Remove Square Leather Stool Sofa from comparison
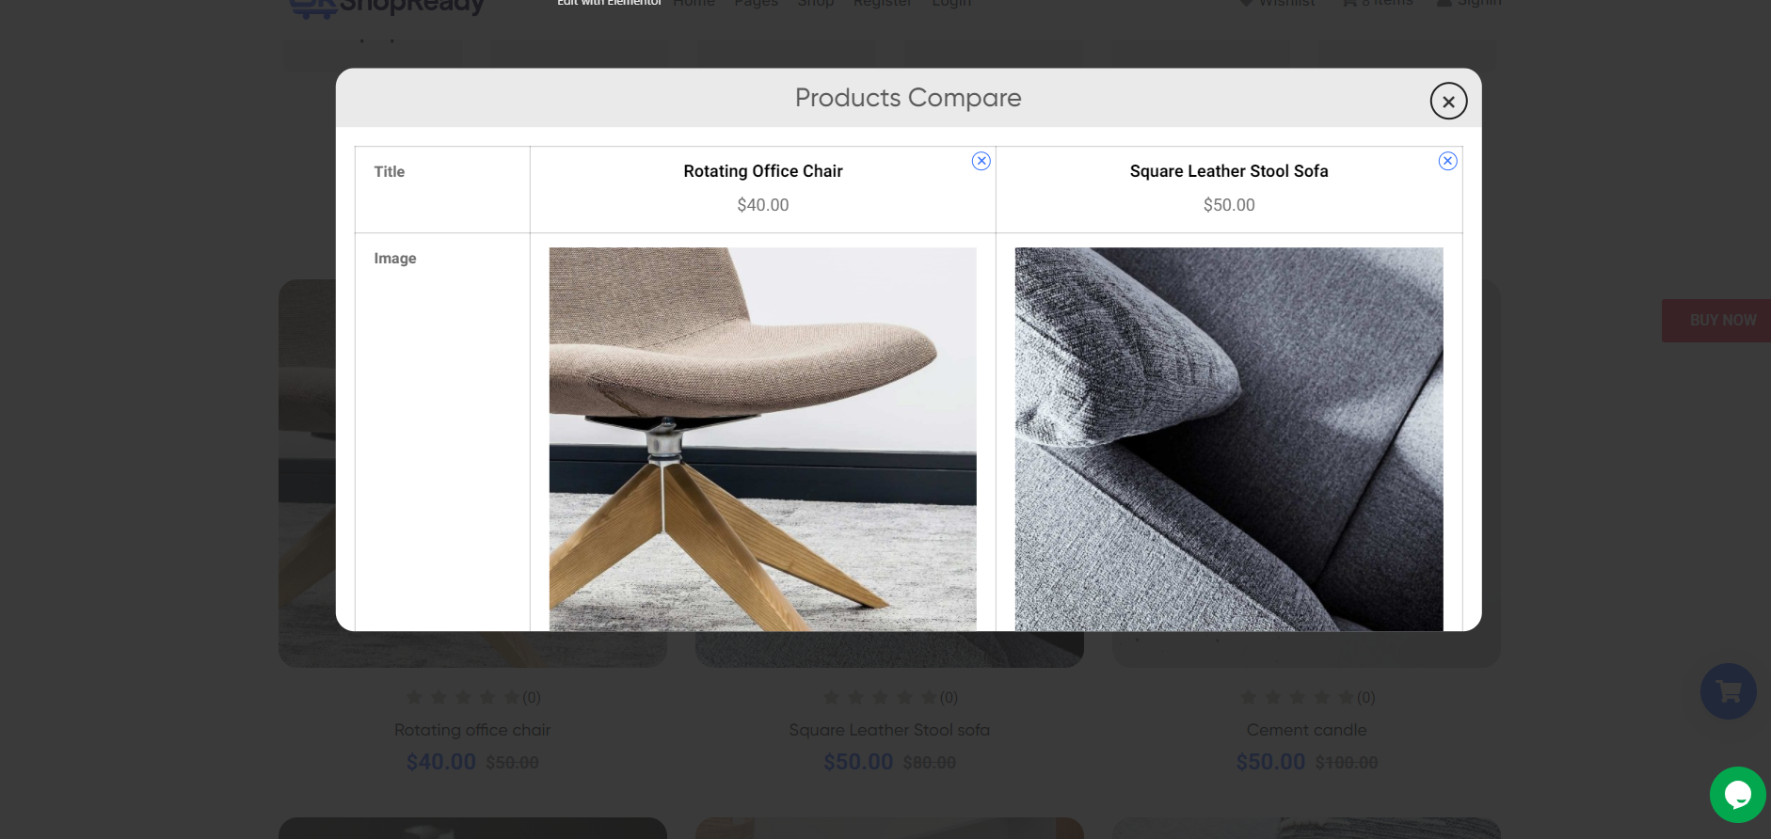 (x=1447, y=161)
